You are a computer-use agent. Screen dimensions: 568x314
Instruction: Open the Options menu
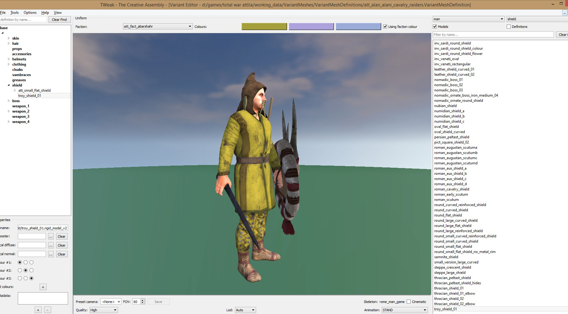tap(30, 13)
